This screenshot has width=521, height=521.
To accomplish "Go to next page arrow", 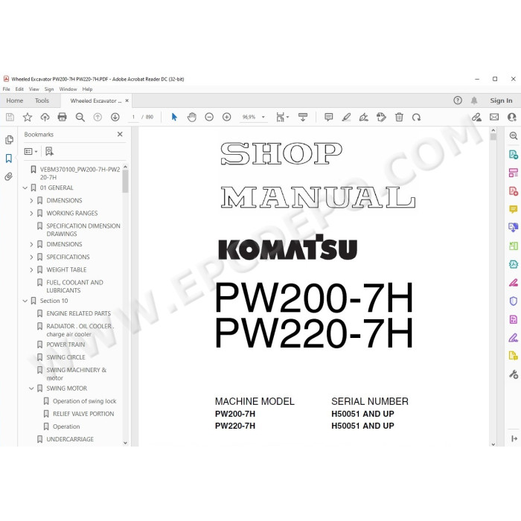I will (x=115, y=117).
